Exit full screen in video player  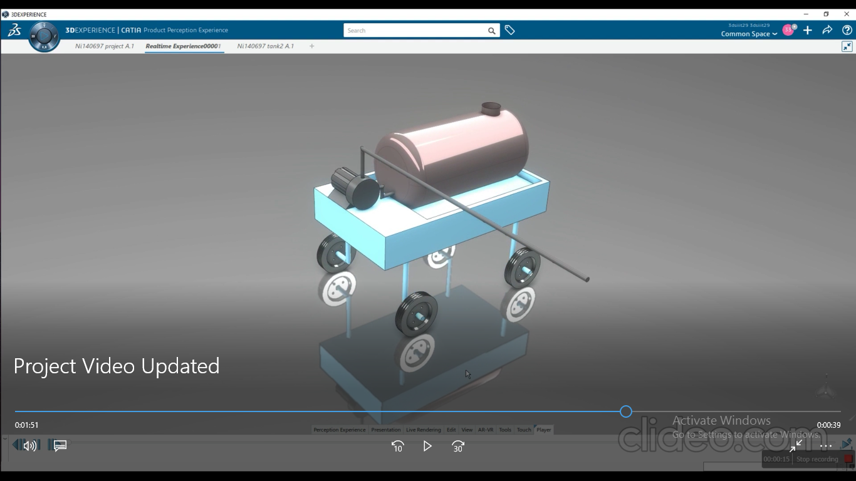796,445
